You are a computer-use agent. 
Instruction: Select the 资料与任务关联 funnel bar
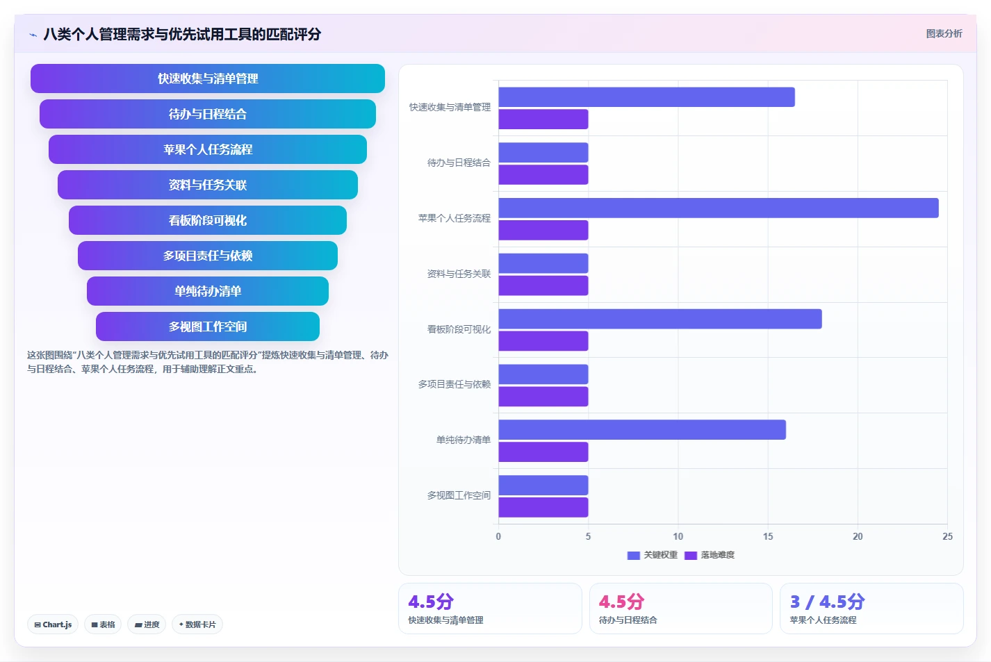click(208, 185)
